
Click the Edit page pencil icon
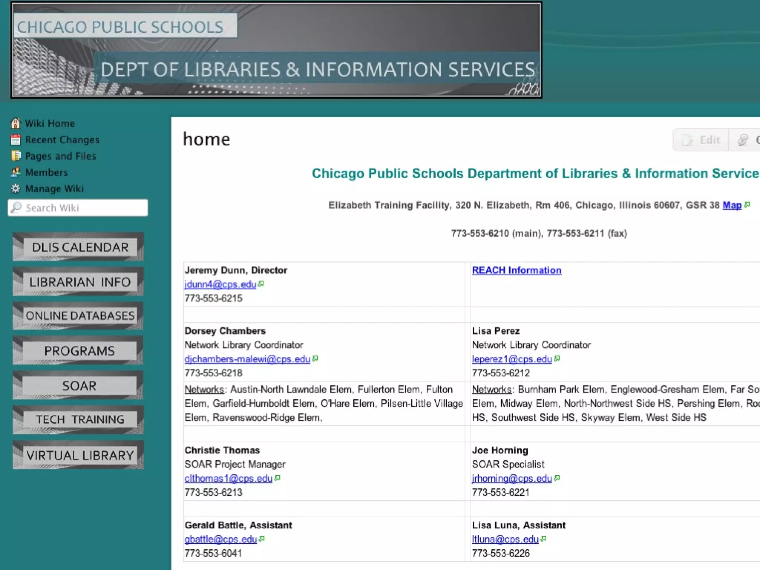(x=688, y=140)
